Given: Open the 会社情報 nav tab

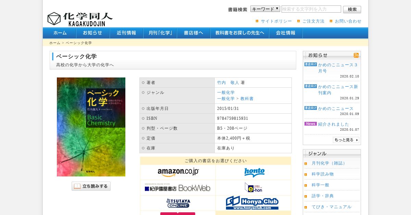Looking at the screenshot, I should click(286, 33).
